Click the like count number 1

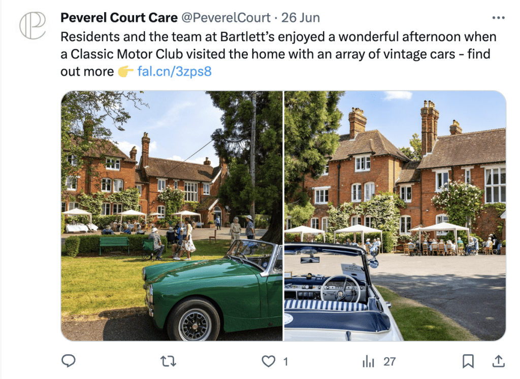coord(285,361)
